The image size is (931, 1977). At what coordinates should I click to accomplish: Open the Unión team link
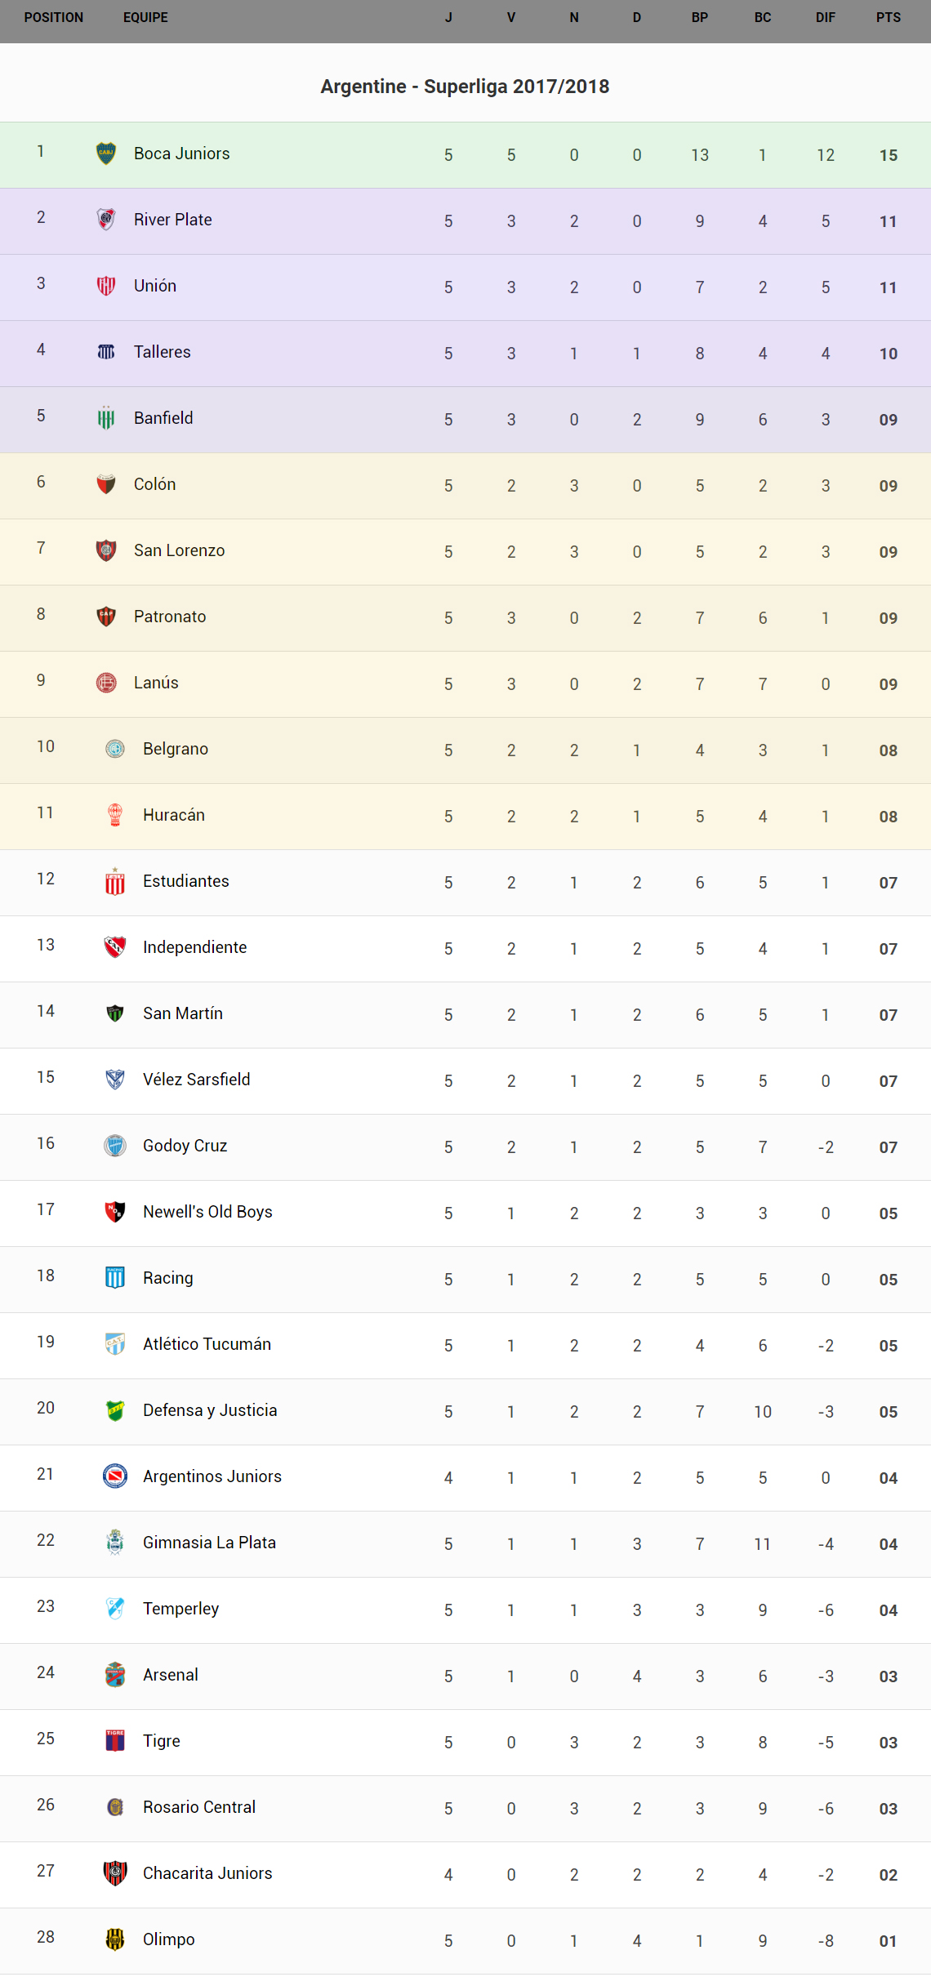[155, 286]
